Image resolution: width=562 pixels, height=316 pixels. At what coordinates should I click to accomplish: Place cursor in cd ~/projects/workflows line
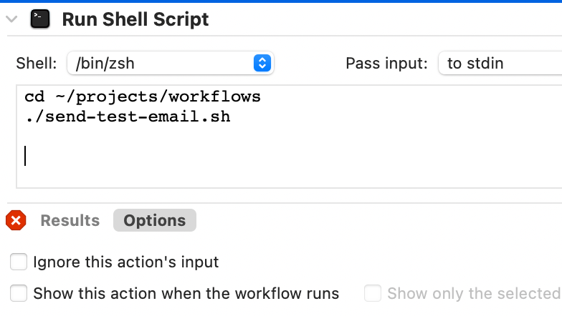(143, 97)
